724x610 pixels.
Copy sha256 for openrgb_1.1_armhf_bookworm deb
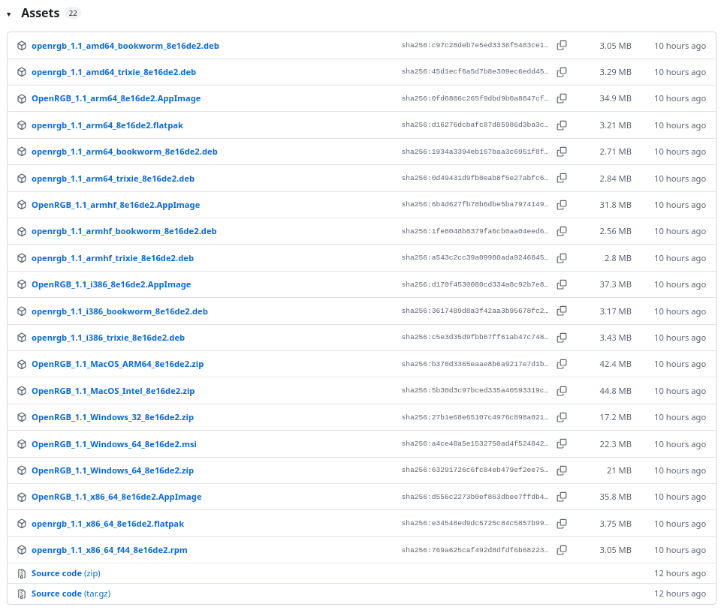coord(562,231)
